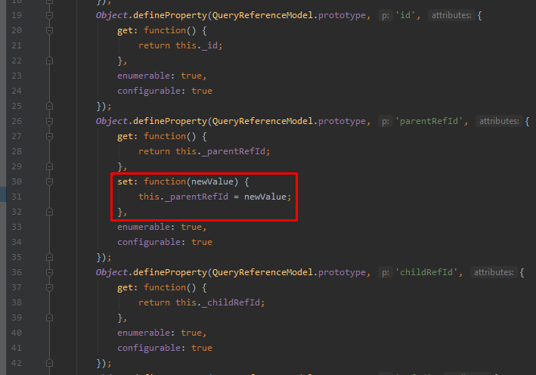Collapse the set function fold on line 30
The width and height of the screenshot is (536, 375).
click(x=50, y=181)
